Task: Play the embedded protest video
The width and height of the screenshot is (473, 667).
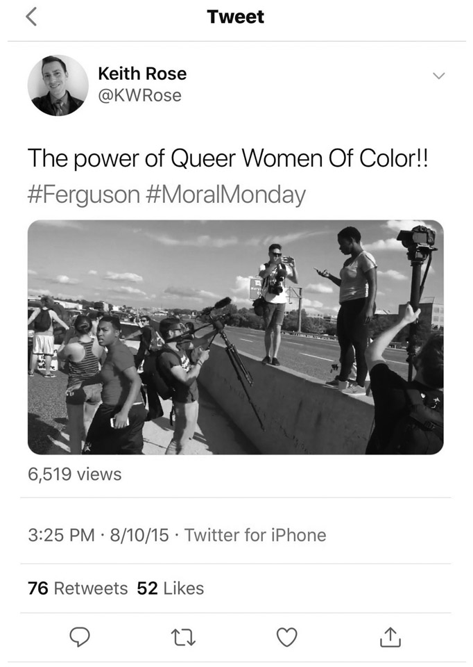Action: click(236, 337)
